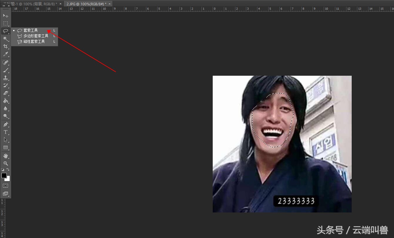The image size is (394, 238).
Task: Activate the Crop tool
Action: click(5, 46)
